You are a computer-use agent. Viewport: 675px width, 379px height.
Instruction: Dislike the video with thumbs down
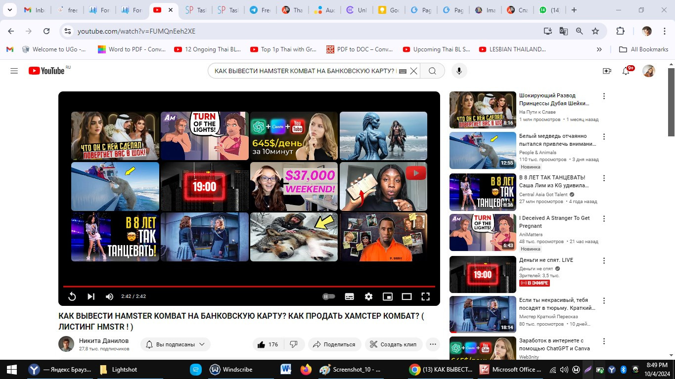293,344
